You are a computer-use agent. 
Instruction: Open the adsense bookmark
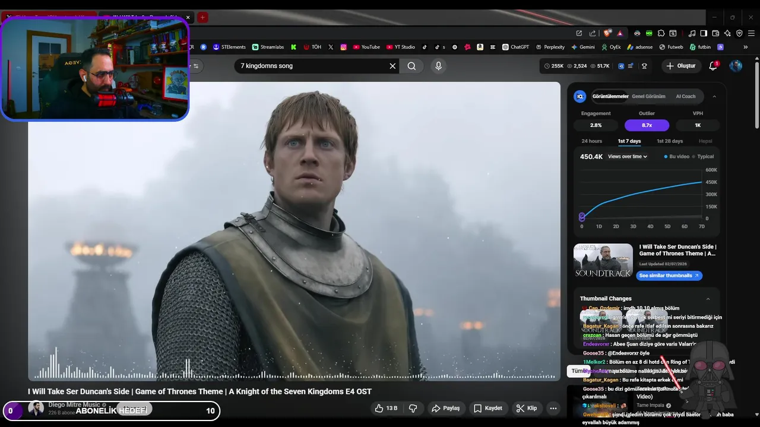coord(639,47)
